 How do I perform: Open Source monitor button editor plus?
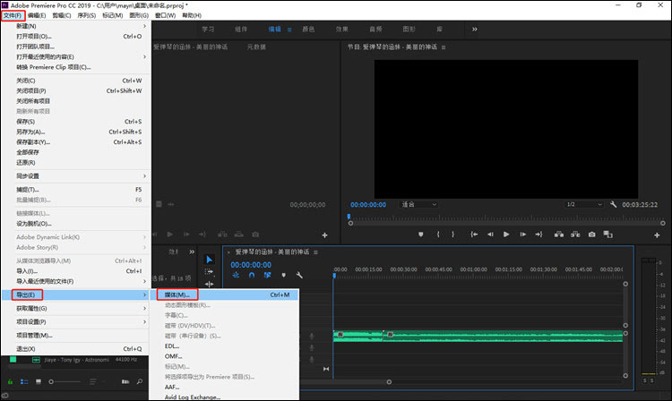coord(324,235)
